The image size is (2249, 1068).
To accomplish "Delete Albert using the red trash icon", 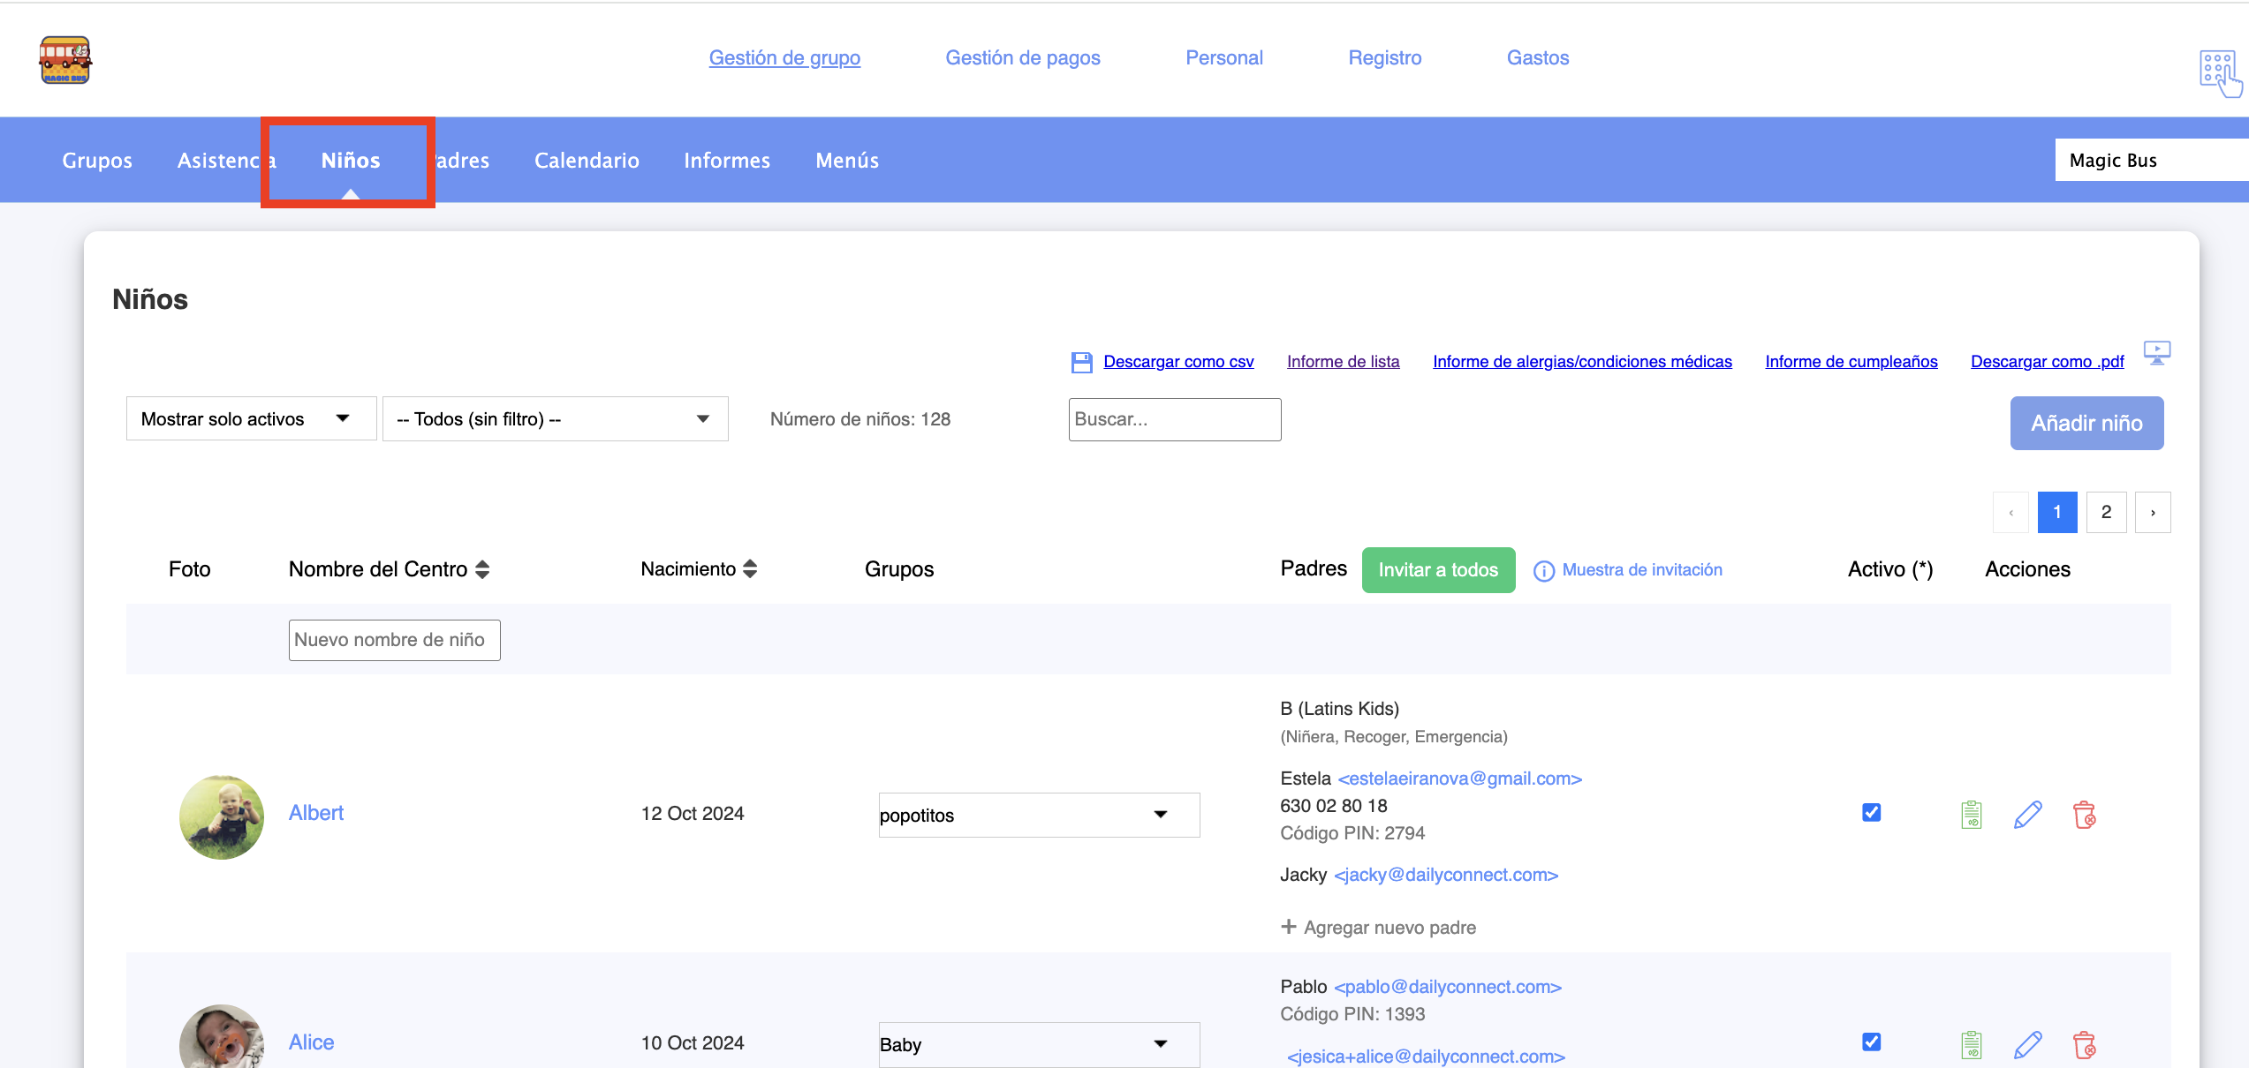I will pyautogui.click(x=2084, y=815).
